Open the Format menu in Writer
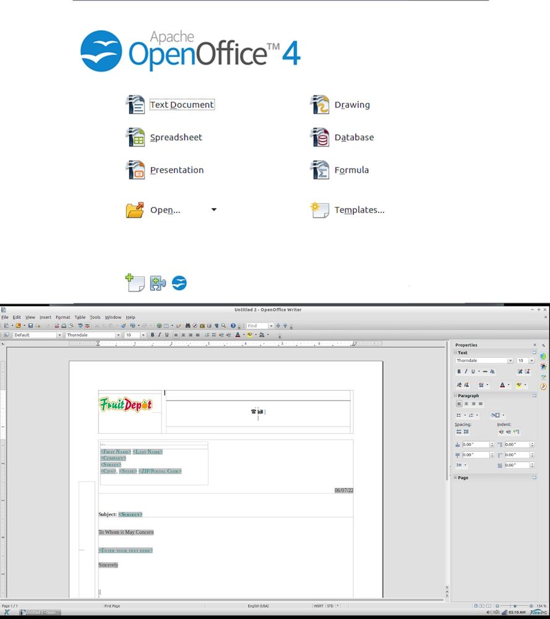Viewport: 550px width, 619px height. tap(62, 317)
